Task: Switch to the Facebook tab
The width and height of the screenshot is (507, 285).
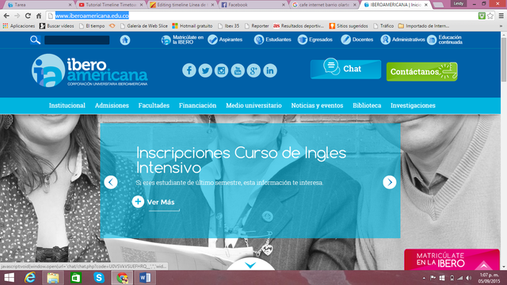Action: [x=253, y=5]
